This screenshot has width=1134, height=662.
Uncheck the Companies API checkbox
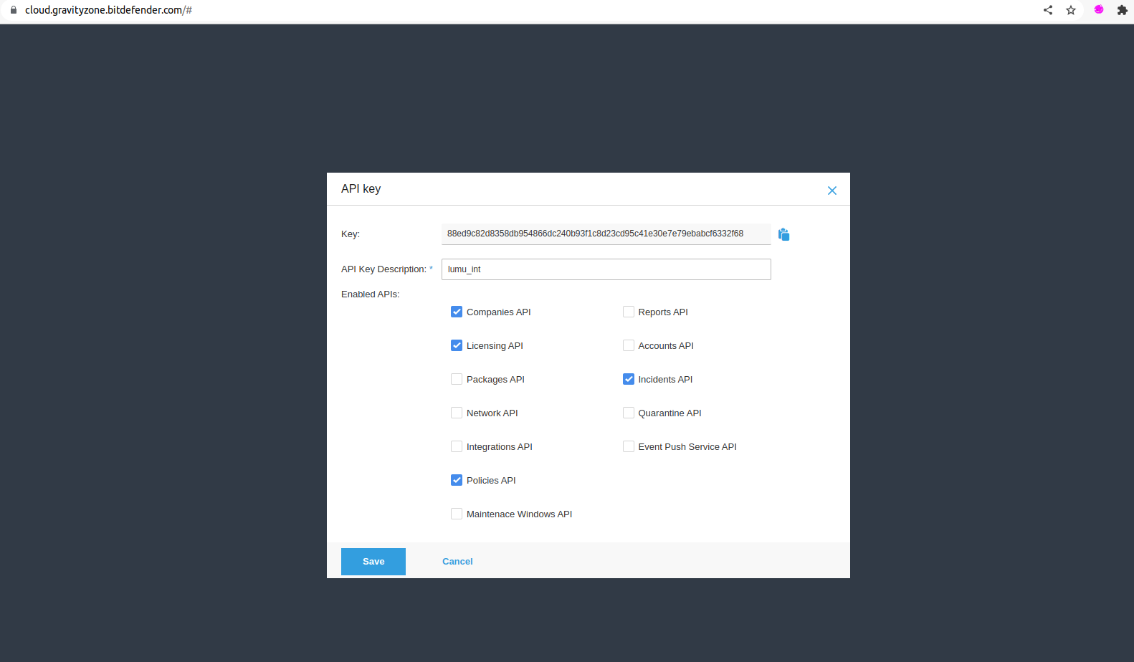pos(457,312)
